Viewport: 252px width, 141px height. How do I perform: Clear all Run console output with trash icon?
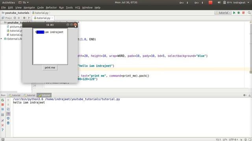click(8, 123)
